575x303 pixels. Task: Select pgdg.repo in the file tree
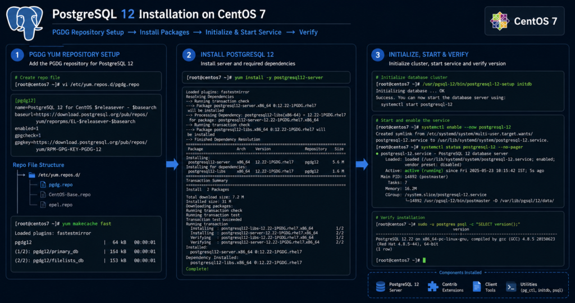pos(61,185)
